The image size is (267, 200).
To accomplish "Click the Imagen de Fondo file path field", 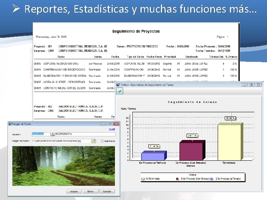I will click(62, 141).
